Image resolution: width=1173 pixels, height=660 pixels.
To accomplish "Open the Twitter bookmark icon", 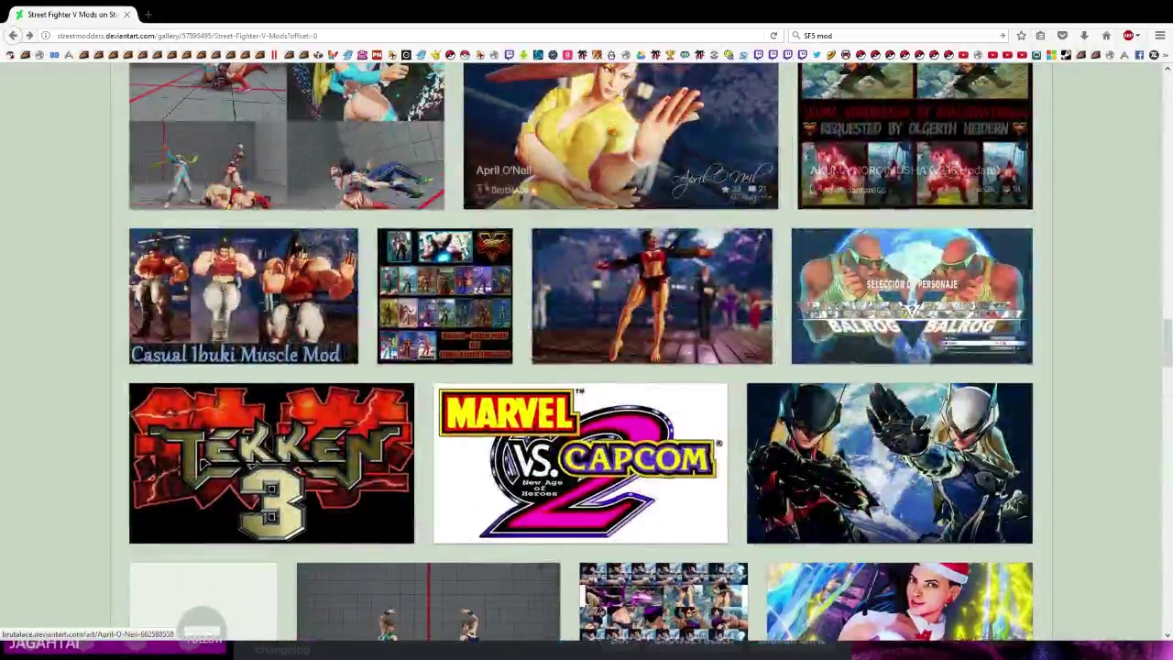I will point(817,55).
